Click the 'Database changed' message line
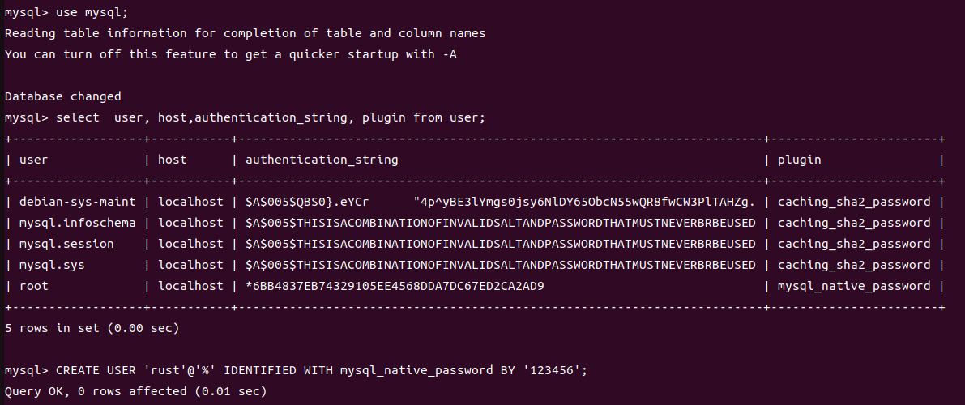 tap(62, 96)
